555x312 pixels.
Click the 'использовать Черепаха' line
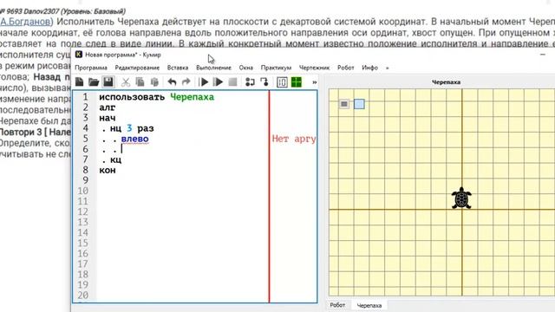coord(156,97)
